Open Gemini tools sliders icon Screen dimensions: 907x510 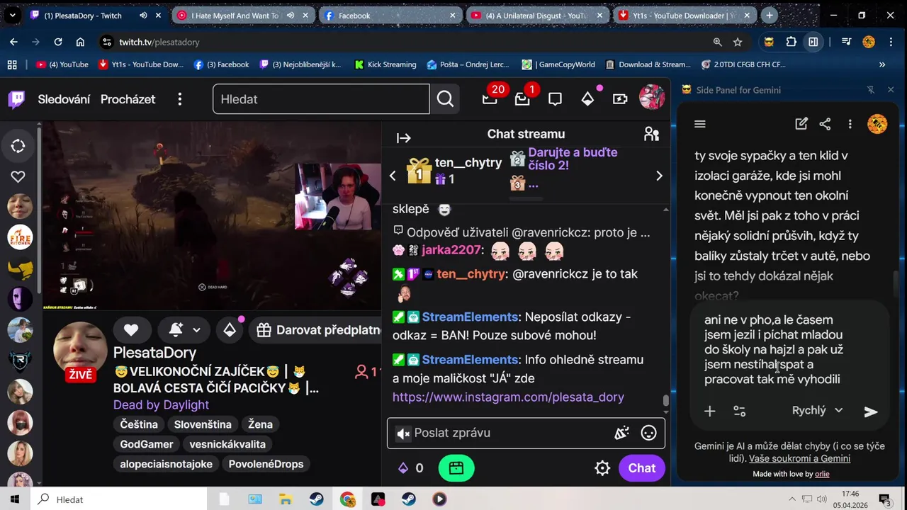tap(739, 411)
